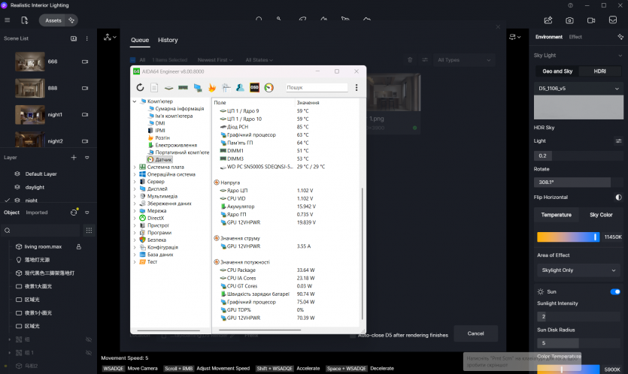628x374 pixels.
Task: Open the AIDA64 OSD panel icon
Action: pos(254,88)
